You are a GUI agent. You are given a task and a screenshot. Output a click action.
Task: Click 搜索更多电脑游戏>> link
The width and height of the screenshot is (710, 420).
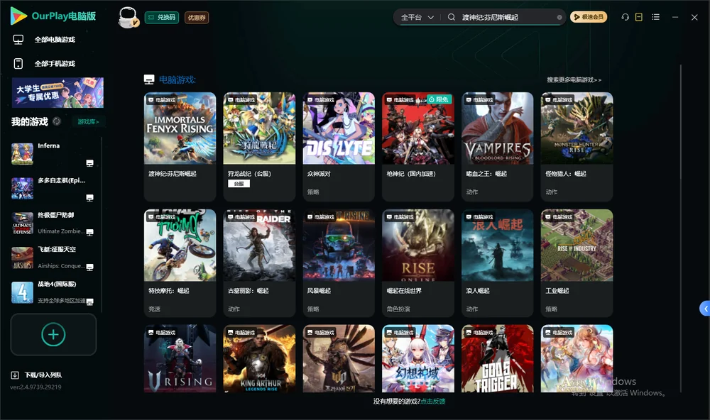pyautogui.click(x=574, y=80)
